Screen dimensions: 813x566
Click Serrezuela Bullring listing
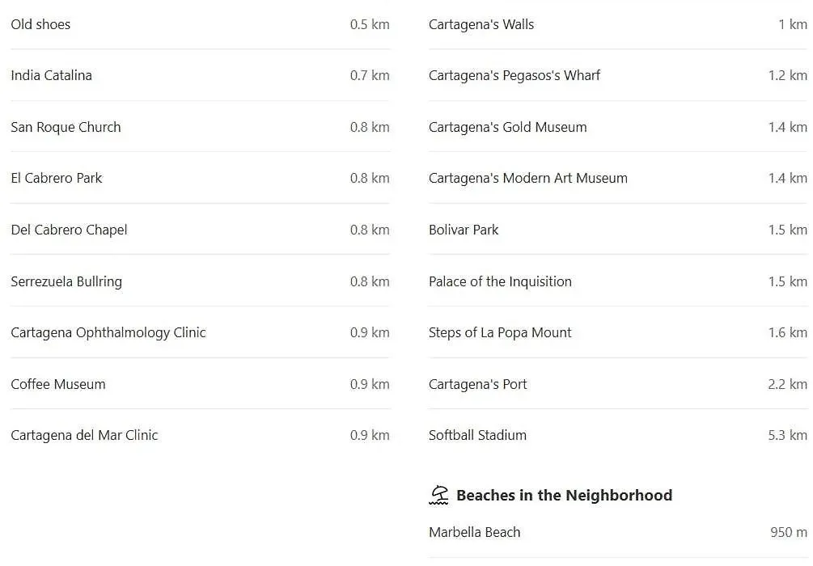click(x=200, y=281)
